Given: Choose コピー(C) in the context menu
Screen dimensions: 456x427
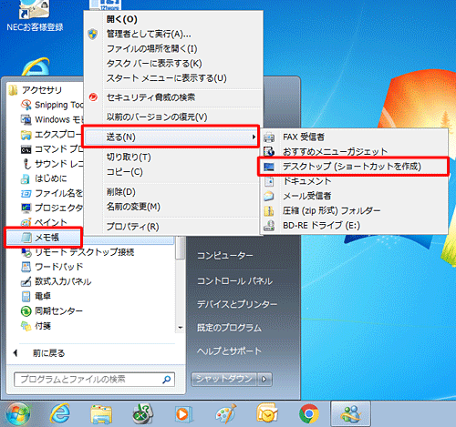Looking at the screenshot, I should click(125, 172).
